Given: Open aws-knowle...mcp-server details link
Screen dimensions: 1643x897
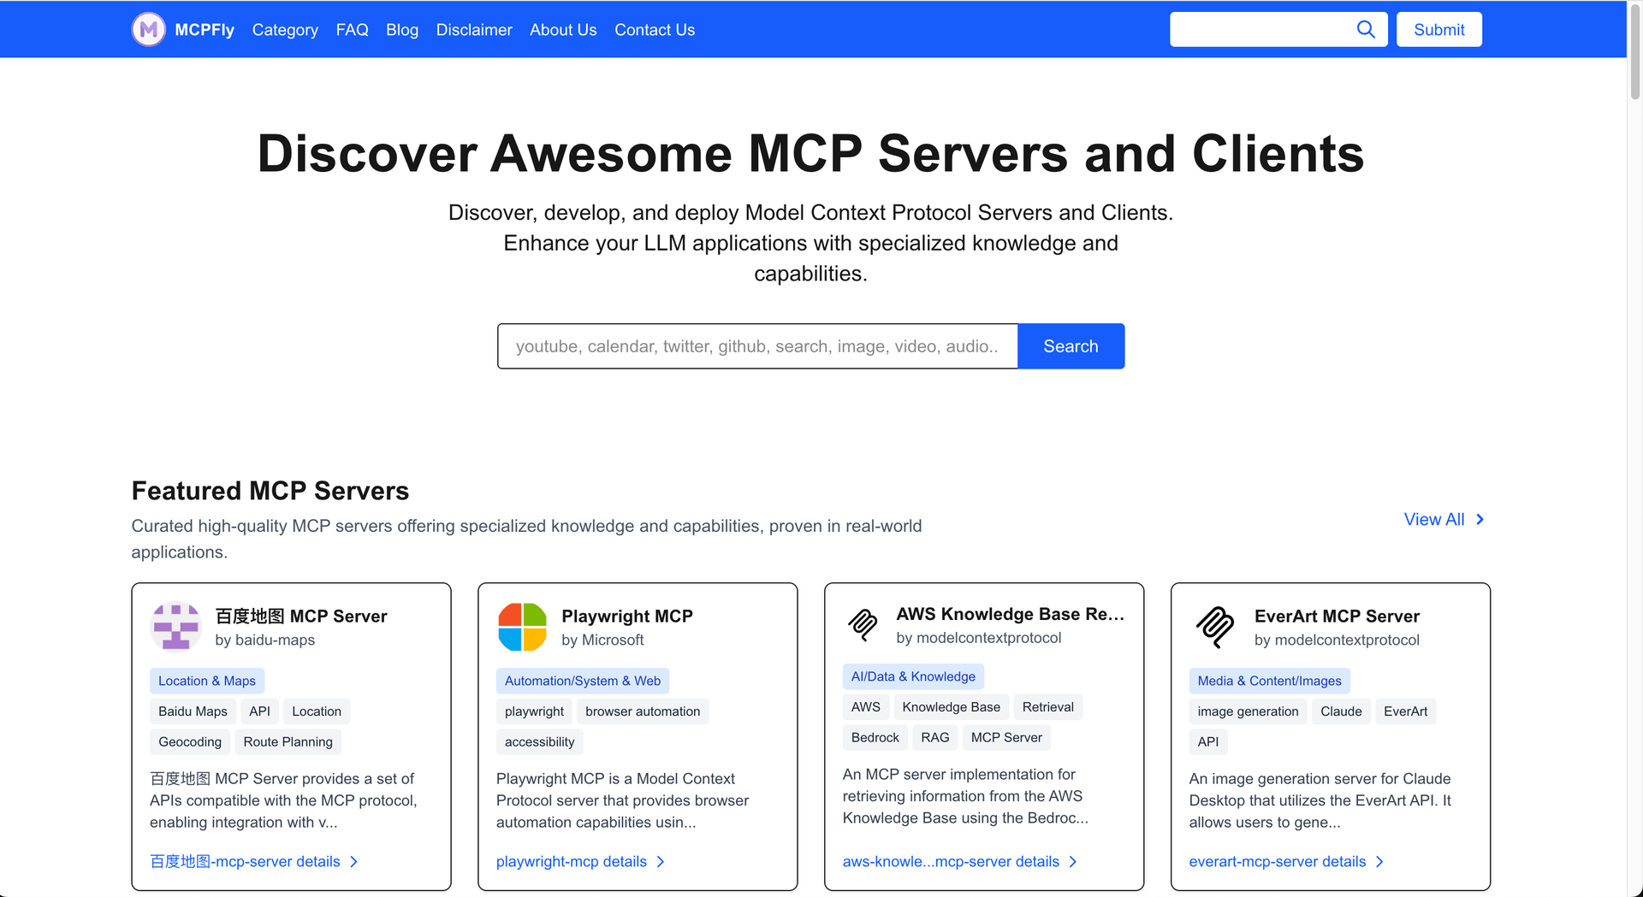Looking at the screenshot, I should (950, 862).
